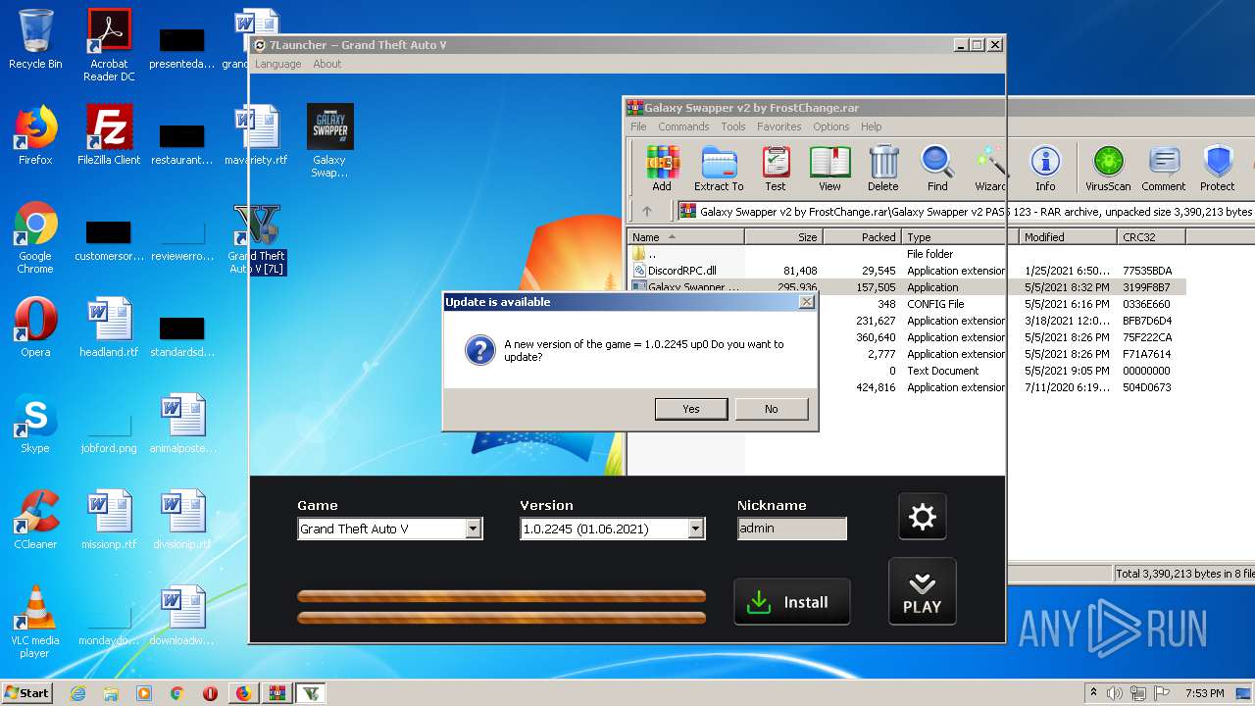
Task: Sort WinRAR list by Size column
Action: [783, 237]
